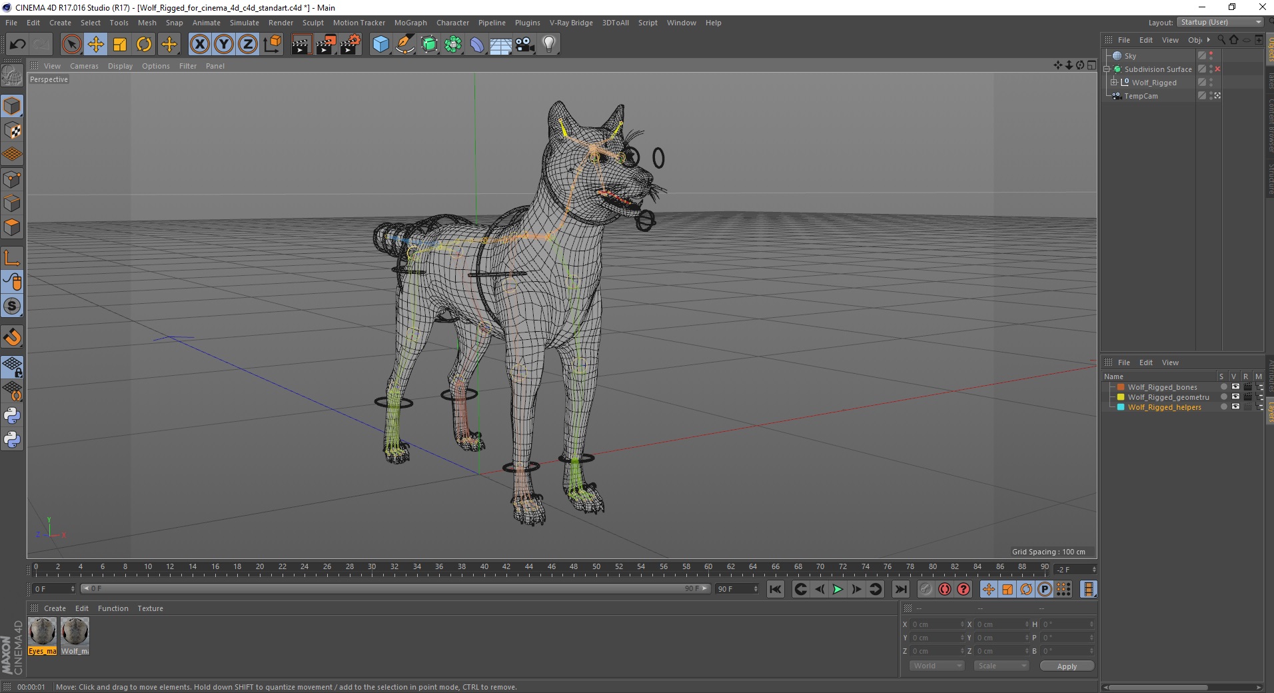Switch to Texture mode

(x=12, y=131)
